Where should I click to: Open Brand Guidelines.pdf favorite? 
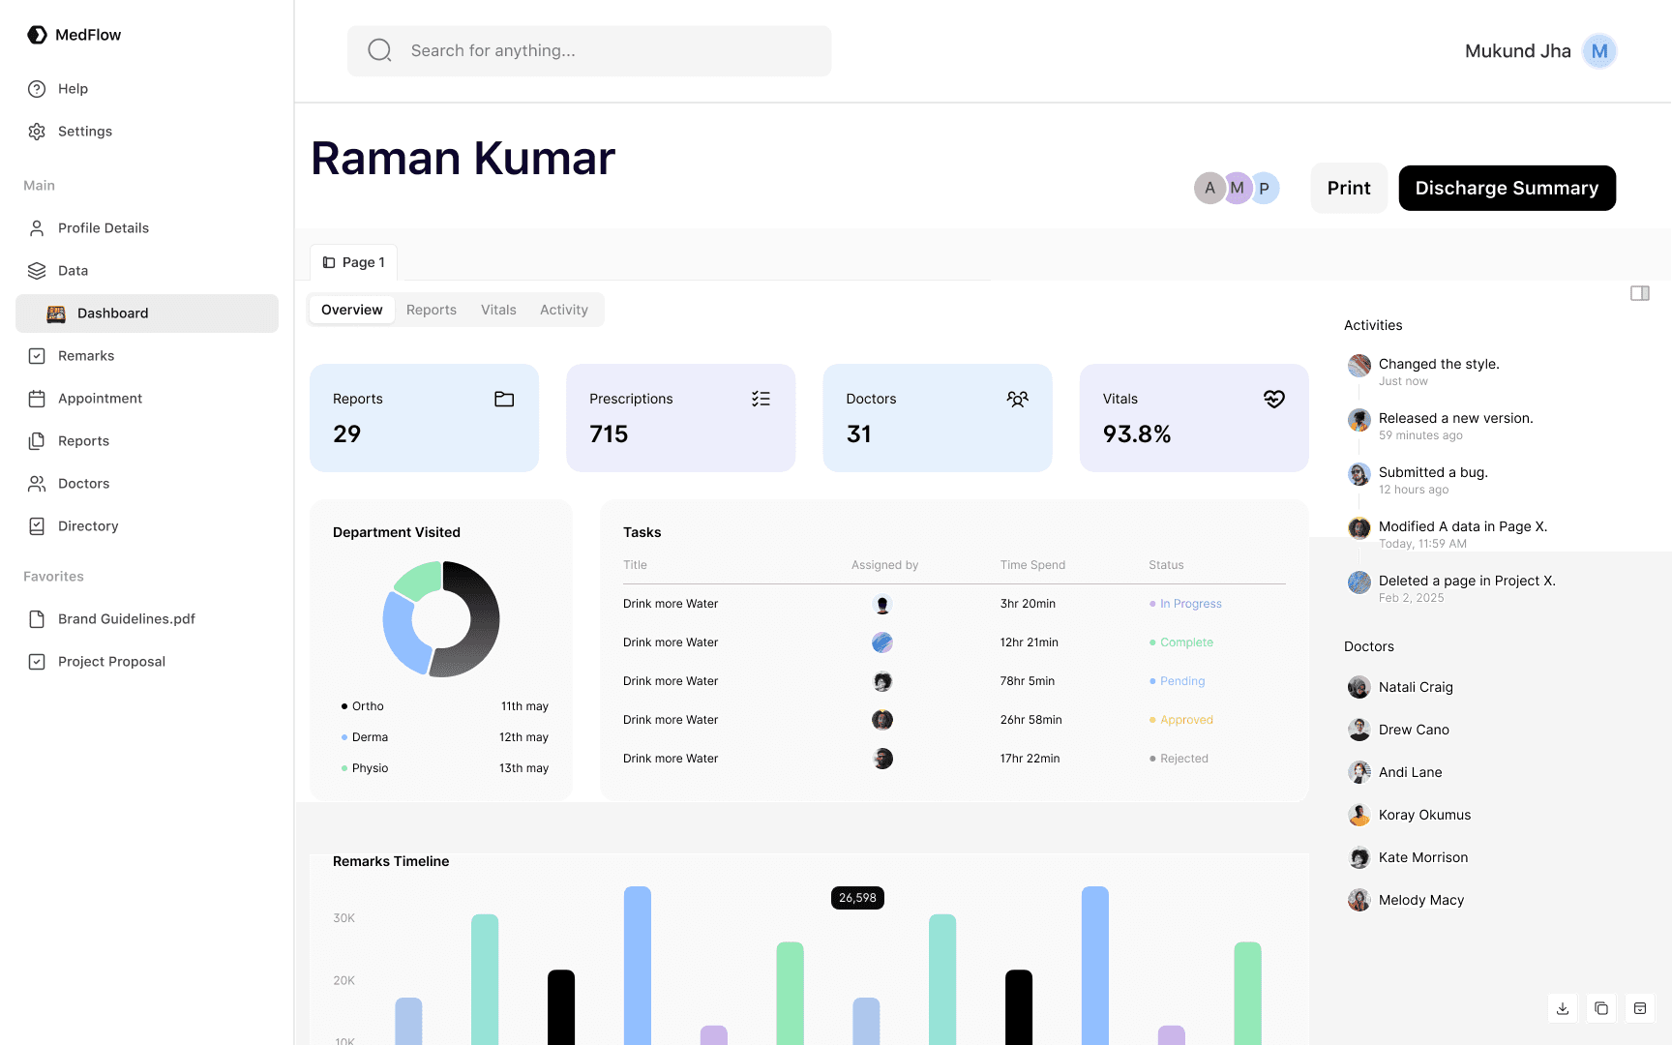(x=147, y=619)
